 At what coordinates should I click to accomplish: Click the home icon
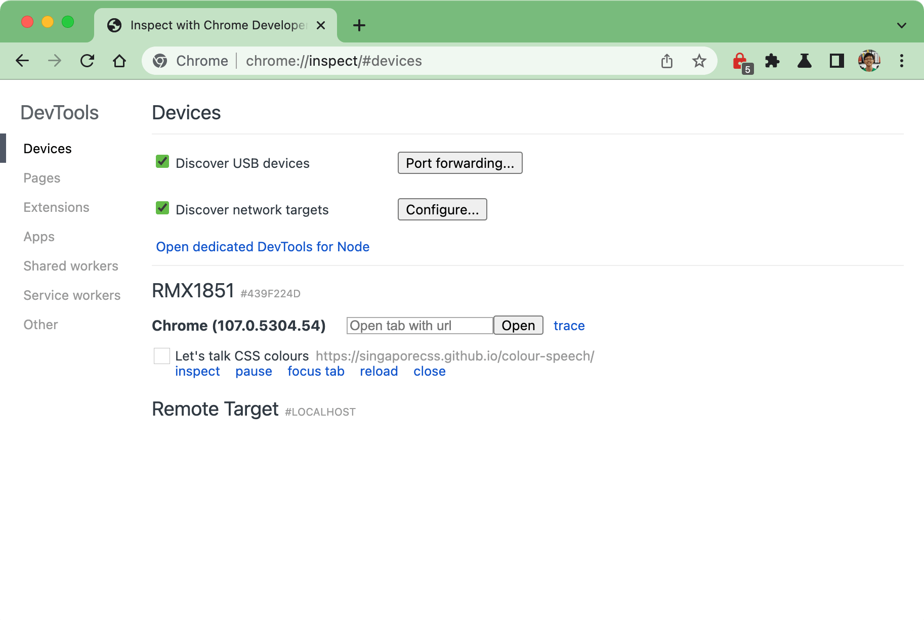tap(119, 60)
